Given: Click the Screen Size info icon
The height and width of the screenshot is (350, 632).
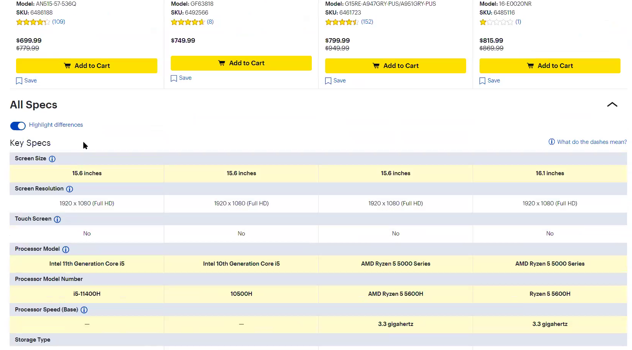Looking at the screenshot, I should [x=52, y=159].
